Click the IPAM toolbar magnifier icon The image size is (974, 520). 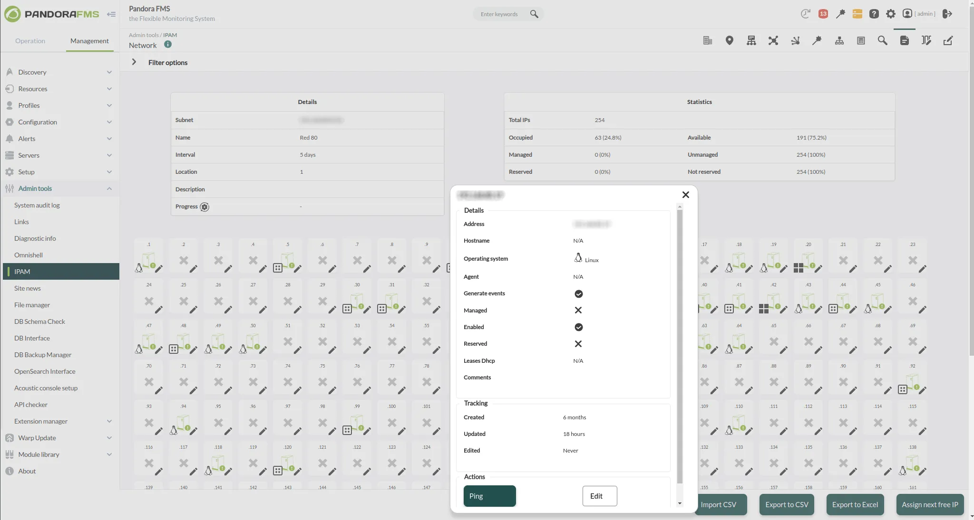point(883,40)
